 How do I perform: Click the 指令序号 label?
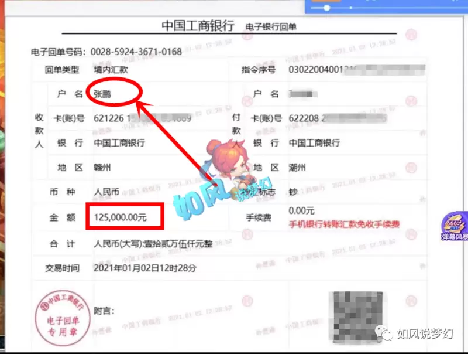[x=259, y=70]
